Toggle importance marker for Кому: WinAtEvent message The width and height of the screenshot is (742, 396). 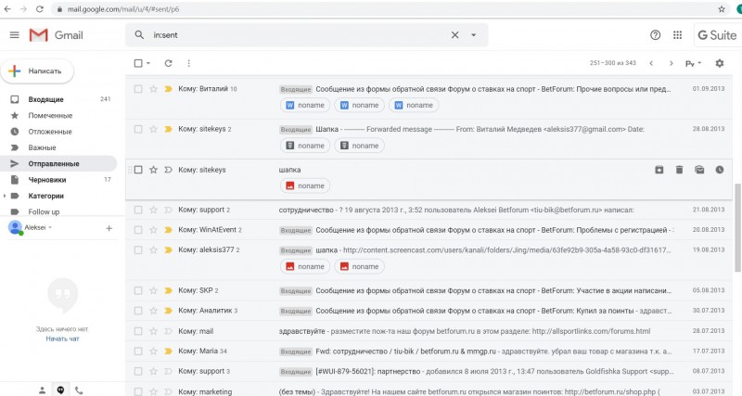pos(168,230)
